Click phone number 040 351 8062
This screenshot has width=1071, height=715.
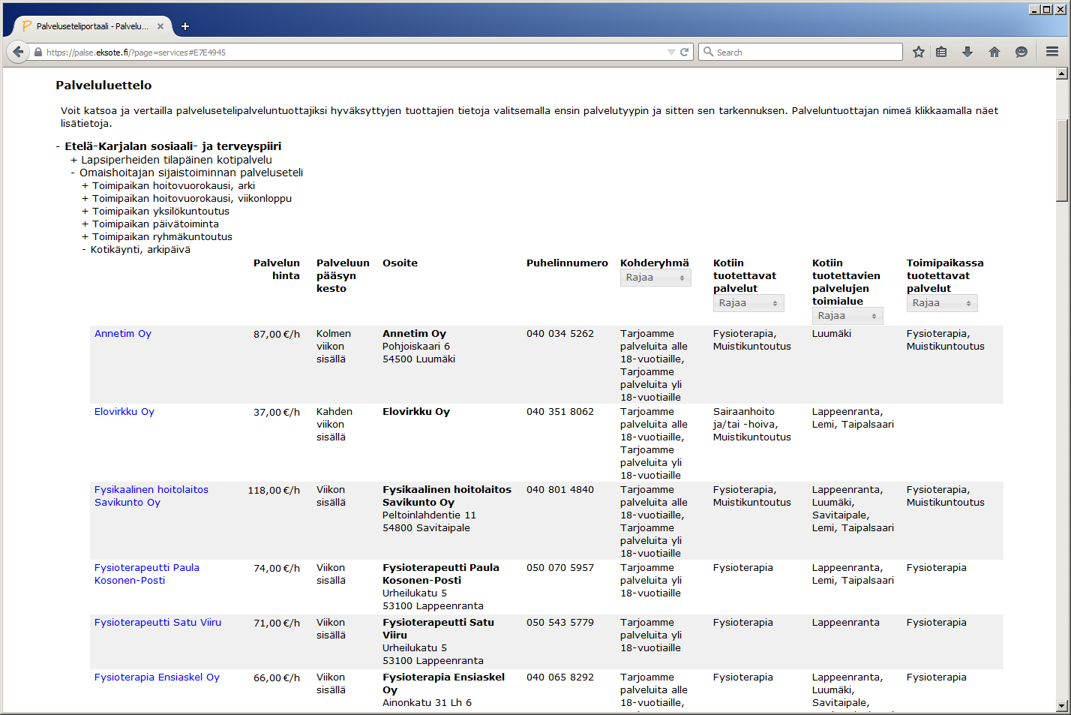point(560,412)
